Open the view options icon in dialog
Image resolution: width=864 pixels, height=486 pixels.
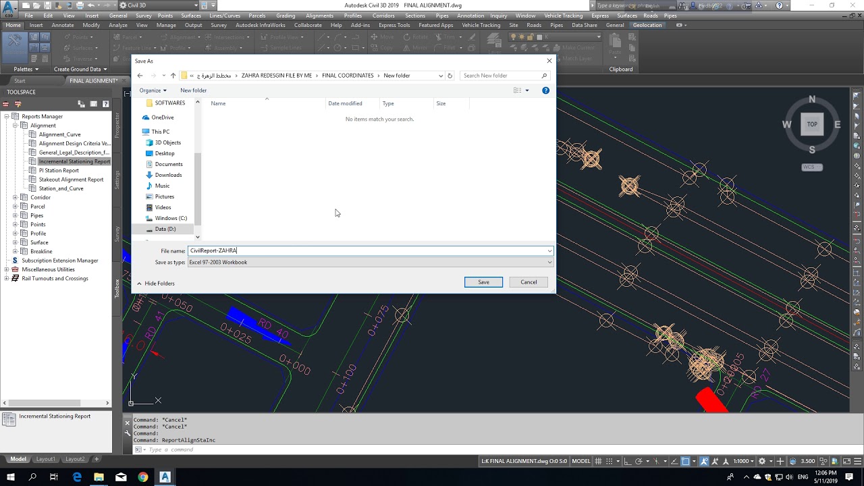517,90
